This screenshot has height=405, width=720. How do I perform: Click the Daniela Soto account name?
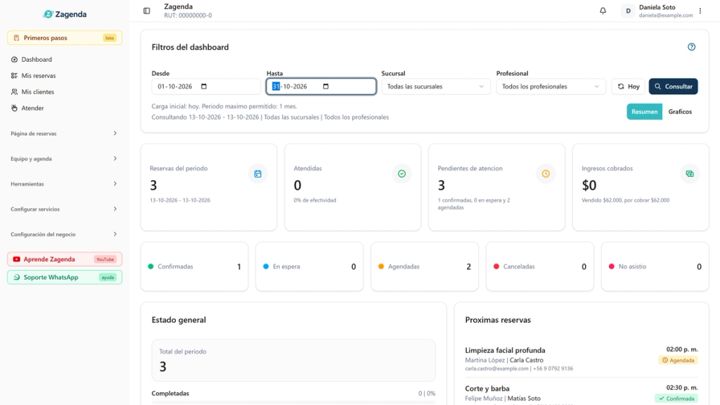[657, 7]
